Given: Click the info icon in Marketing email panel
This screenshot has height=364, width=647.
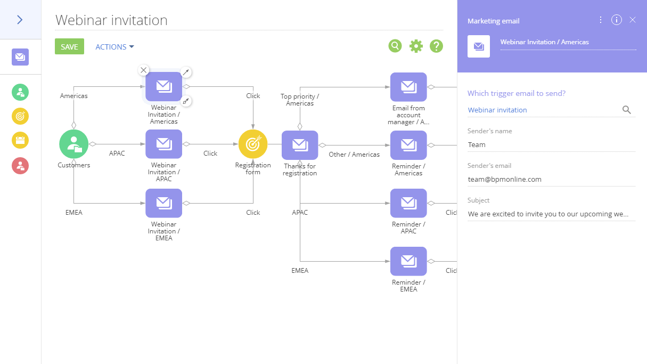Looking at the screenshot, I should coord(617,20).
